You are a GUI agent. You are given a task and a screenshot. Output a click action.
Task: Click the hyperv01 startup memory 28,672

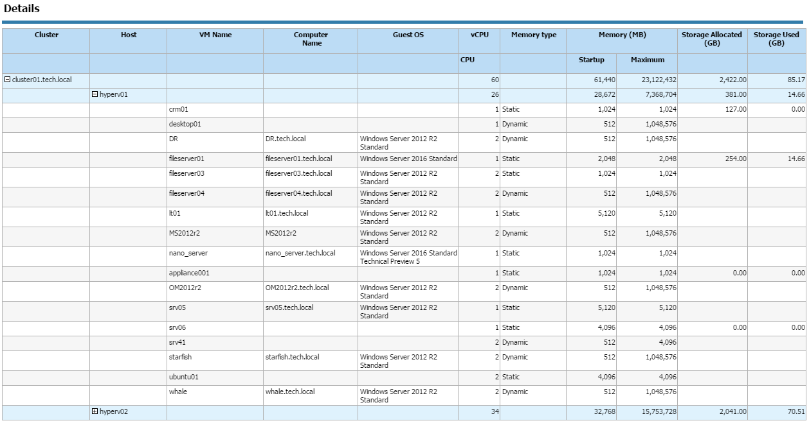(604, 94)
